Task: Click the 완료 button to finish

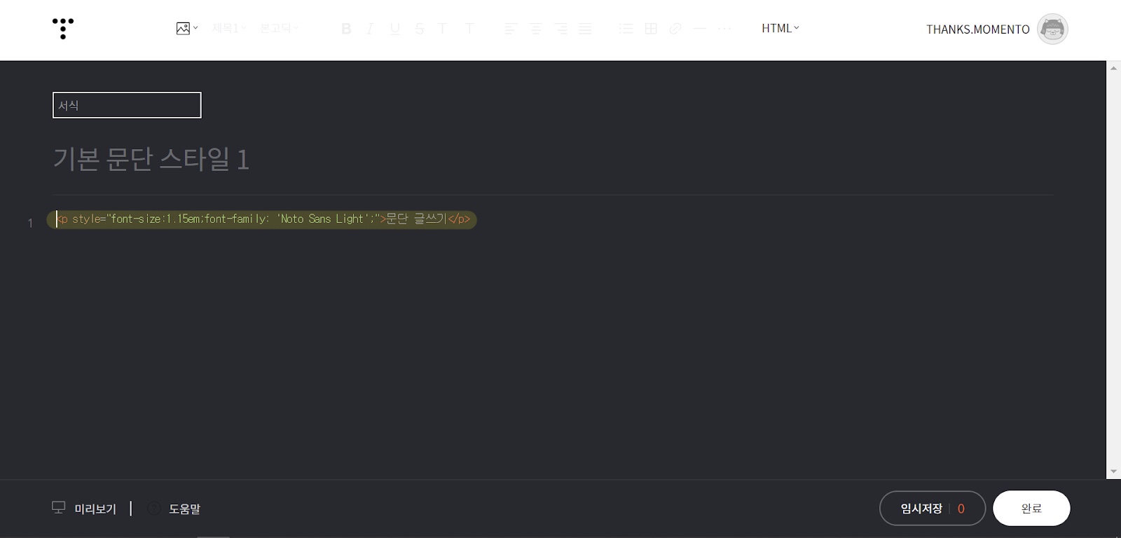Action: tap(1031, 508)
